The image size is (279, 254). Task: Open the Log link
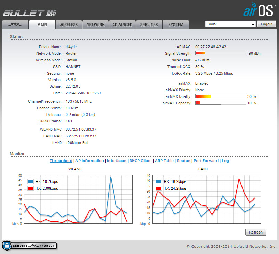[x=225, y=161]
